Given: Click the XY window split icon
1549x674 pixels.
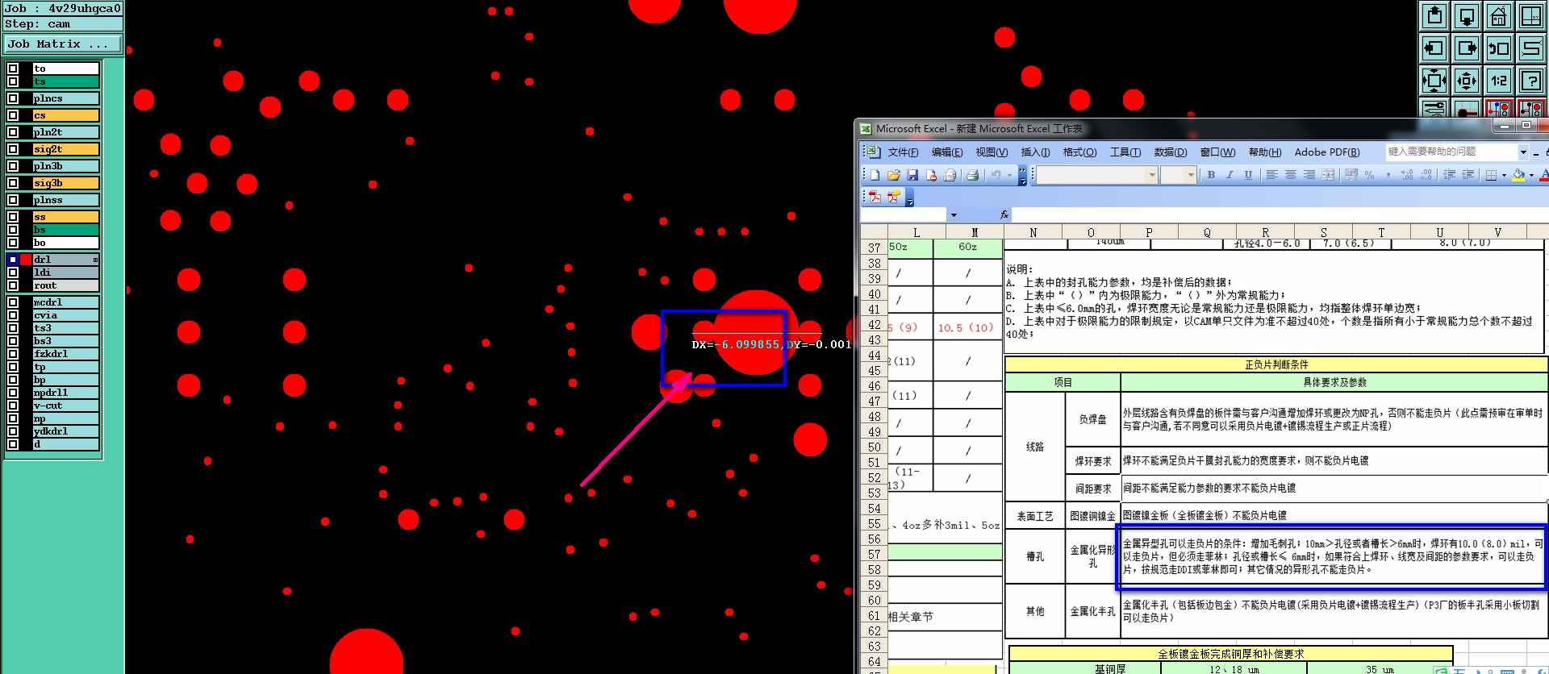Looking at the screenshot, I should pos(1531,15).
